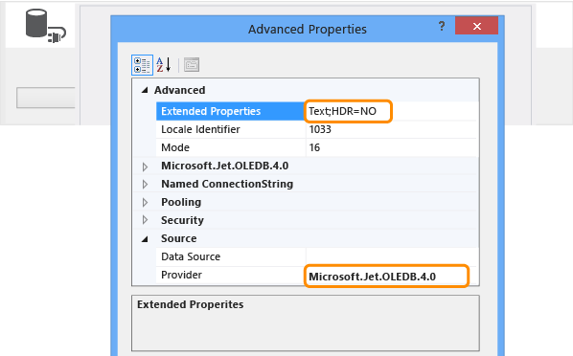This screenshot has width=573, height=356.
Task: Collapse the Source category
Action: click(145, 239)
